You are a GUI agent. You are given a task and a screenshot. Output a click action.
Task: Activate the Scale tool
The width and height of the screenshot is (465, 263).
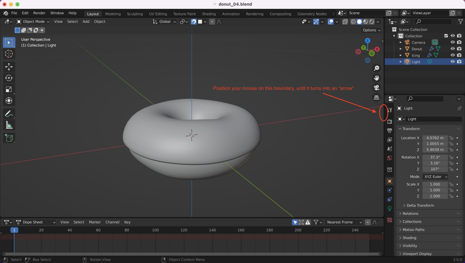(x=9, y=89)
